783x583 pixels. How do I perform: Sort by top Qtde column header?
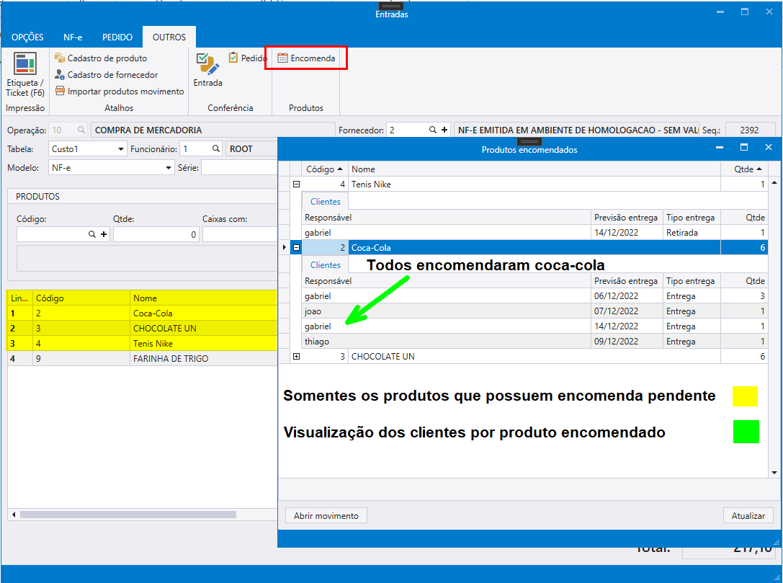tap(744, 169)
